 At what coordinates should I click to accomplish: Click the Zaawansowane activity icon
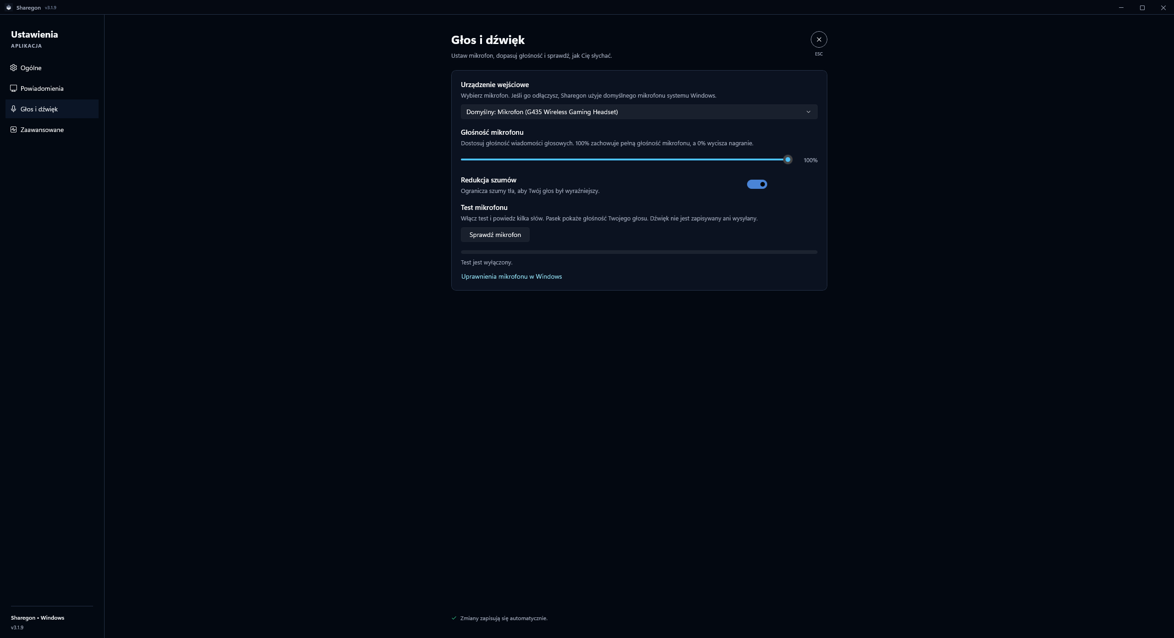pyautogui.click(x=14, y=130)
